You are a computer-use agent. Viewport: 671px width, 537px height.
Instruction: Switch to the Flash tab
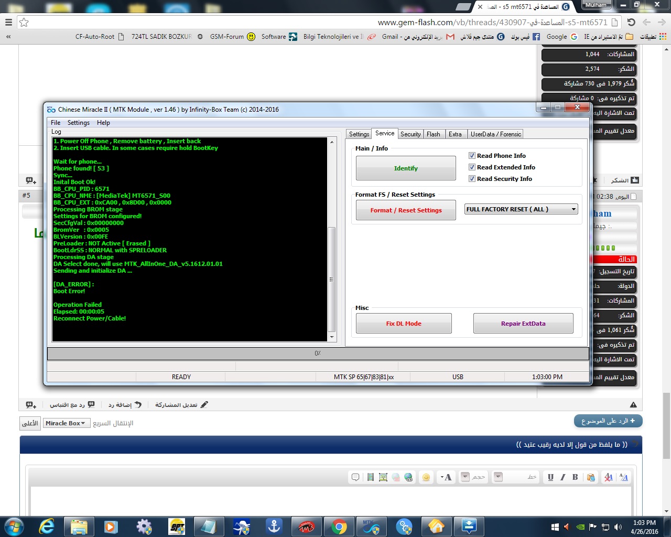coord(434,134)
